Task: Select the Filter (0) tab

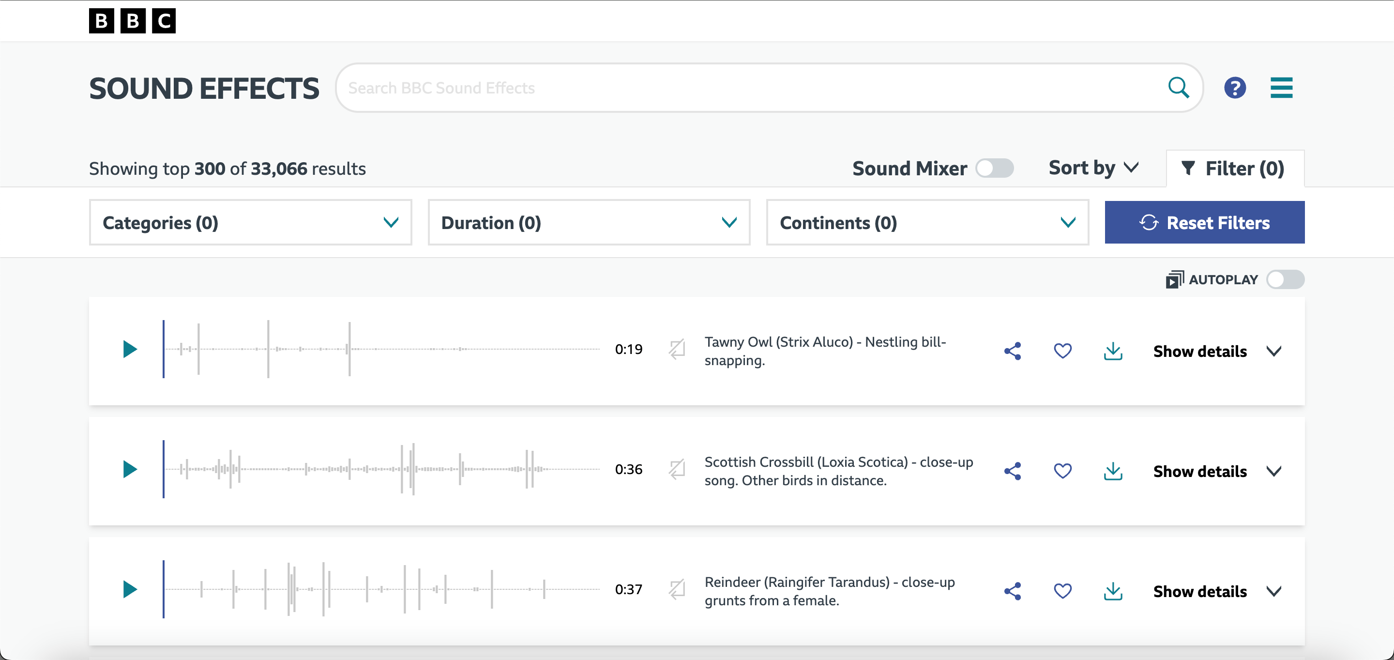Action: coord(1234,169)
